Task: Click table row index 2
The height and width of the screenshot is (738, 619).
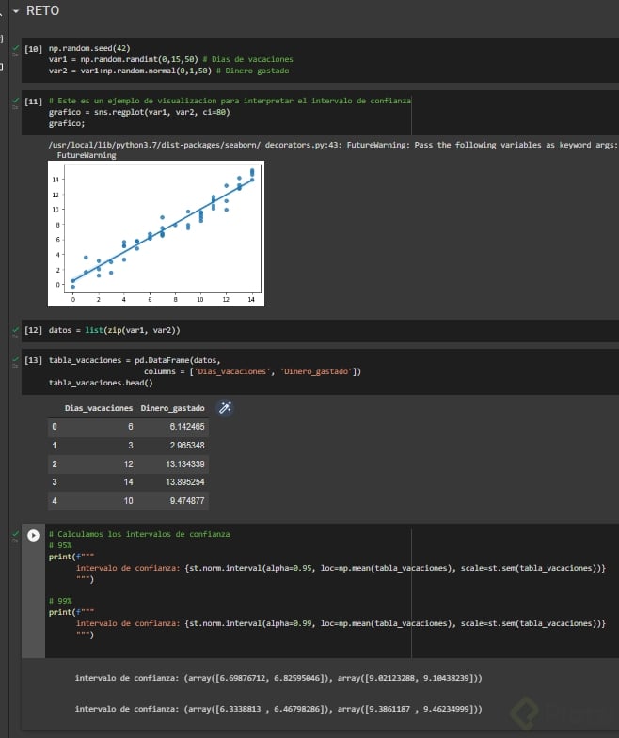Action: tap(55, 464)
